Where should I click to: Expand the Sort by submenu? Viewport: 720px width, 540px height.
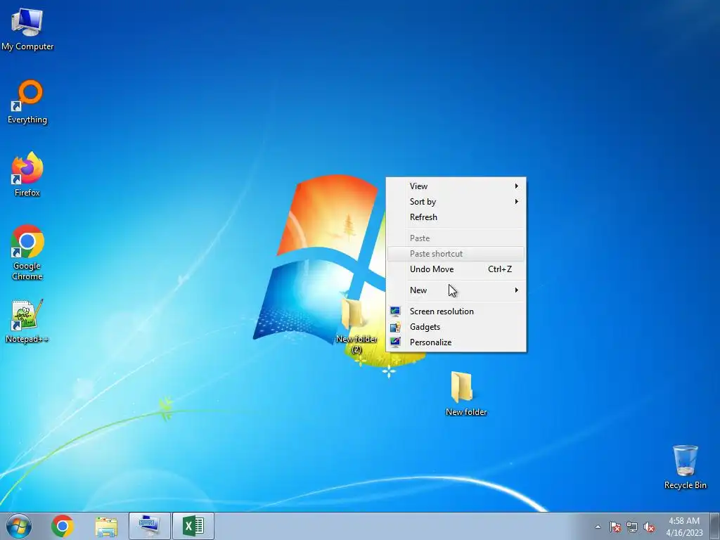[456, 202]
